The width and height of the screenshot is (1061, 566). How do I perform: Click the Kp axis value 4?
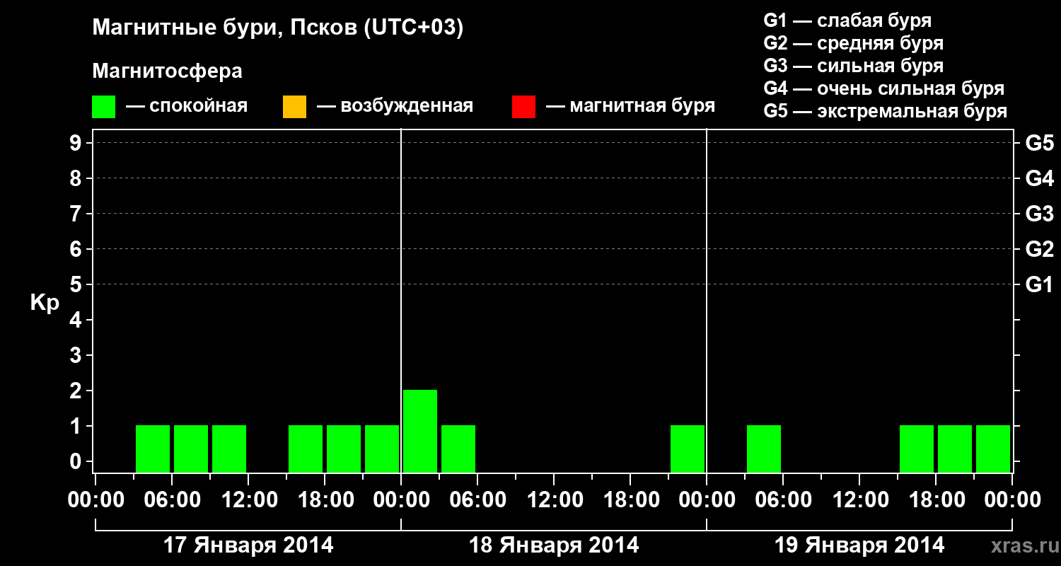tap(77, 320)
